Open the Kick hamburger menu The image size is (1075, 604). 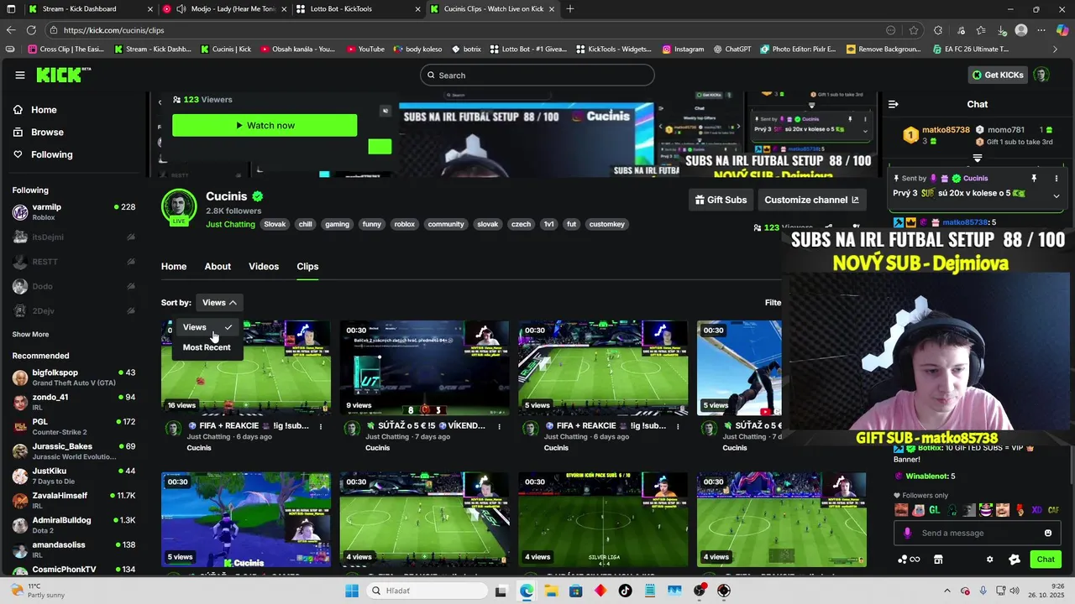(20, 75)
